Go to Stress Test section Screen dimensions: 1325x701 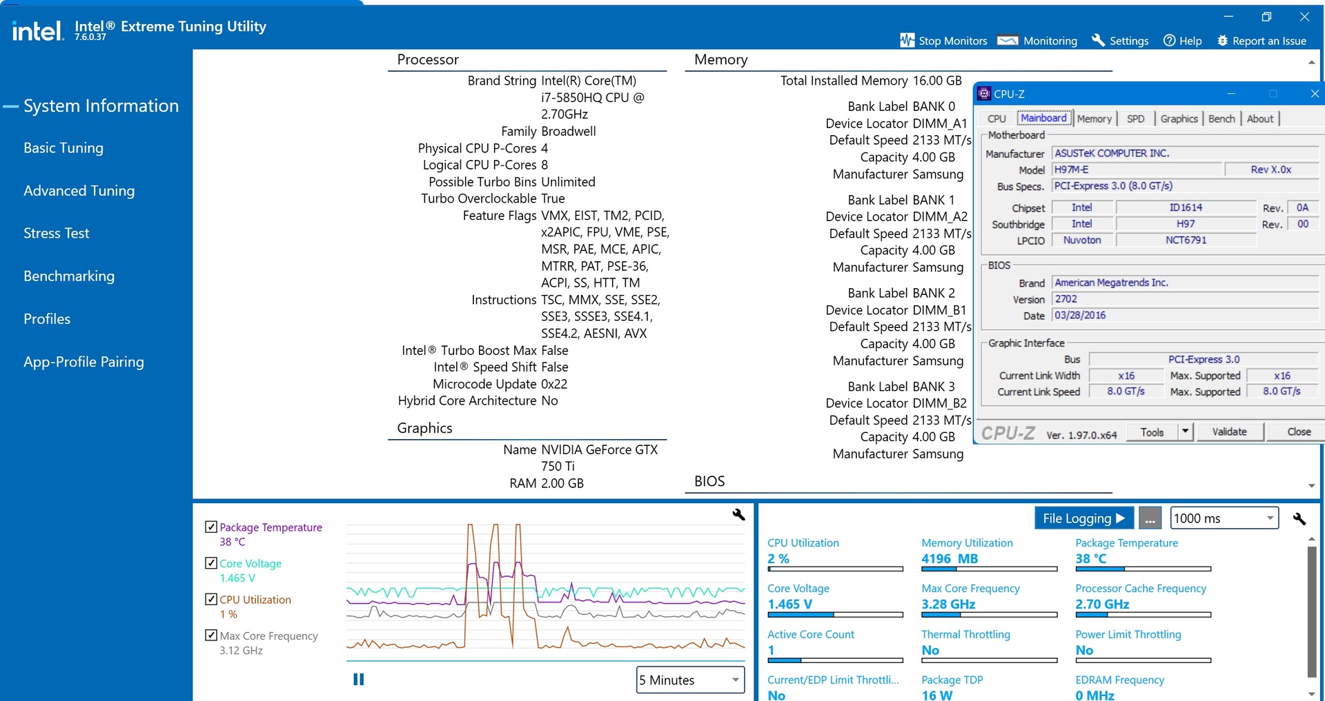[x=57, y=233]
